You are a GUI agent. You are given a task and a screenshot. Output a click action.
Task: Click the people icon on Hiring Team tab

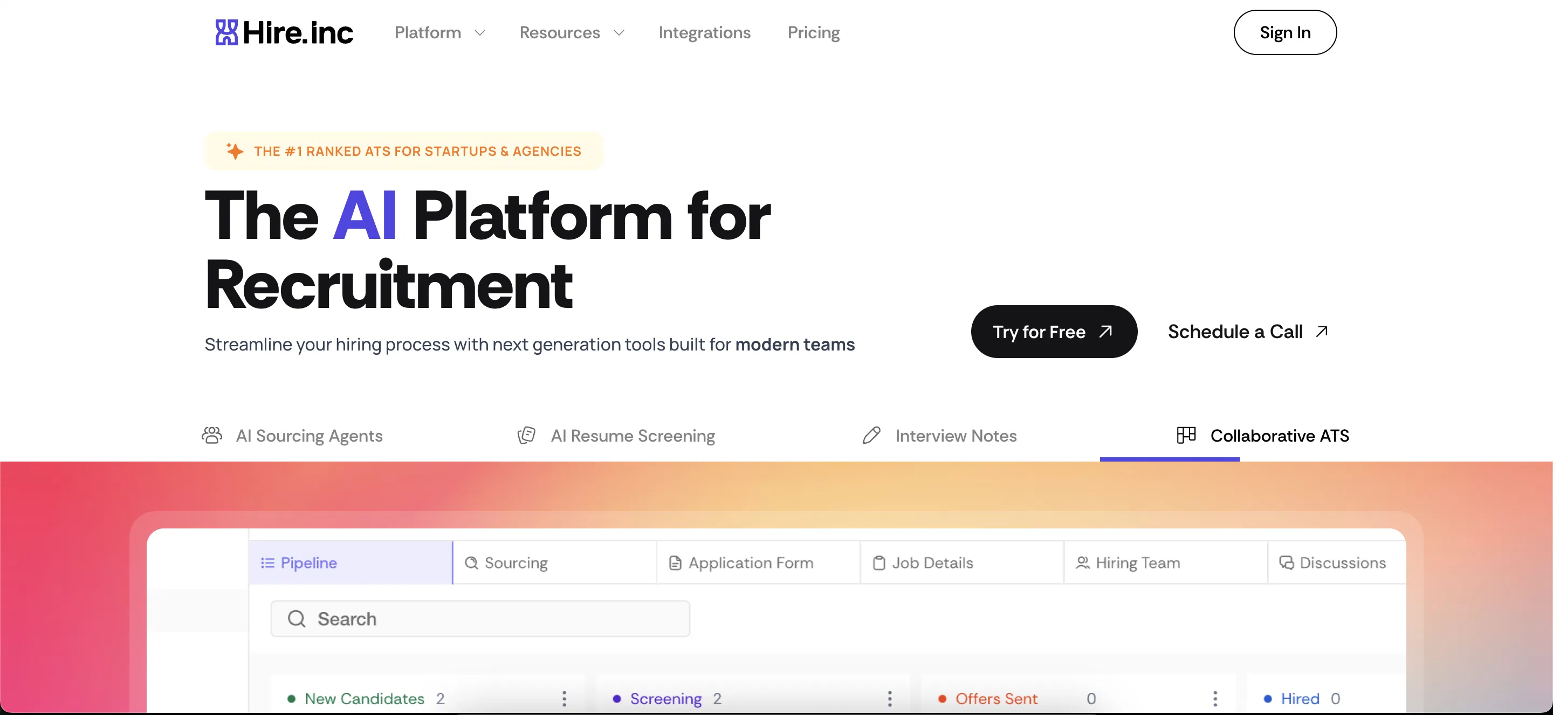click(1082, 562)
